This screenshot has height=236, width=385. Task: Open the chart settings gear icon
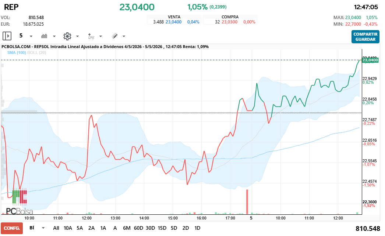coord(67,36)
